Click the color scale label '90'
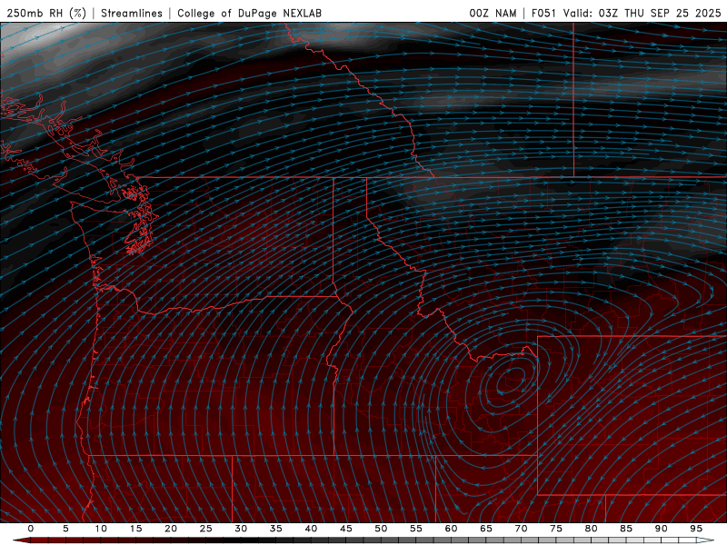 click(x=661, y=529)
